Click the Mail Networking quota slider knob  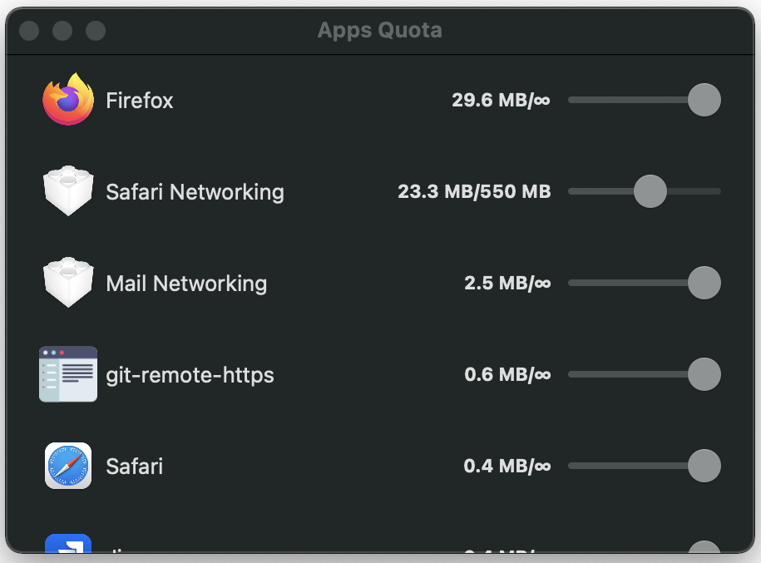704,283
